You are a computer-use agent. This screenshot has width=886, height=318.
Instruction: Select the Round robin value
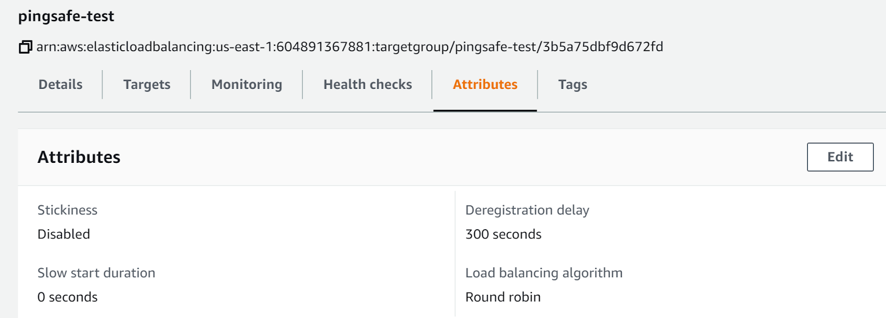503,297
